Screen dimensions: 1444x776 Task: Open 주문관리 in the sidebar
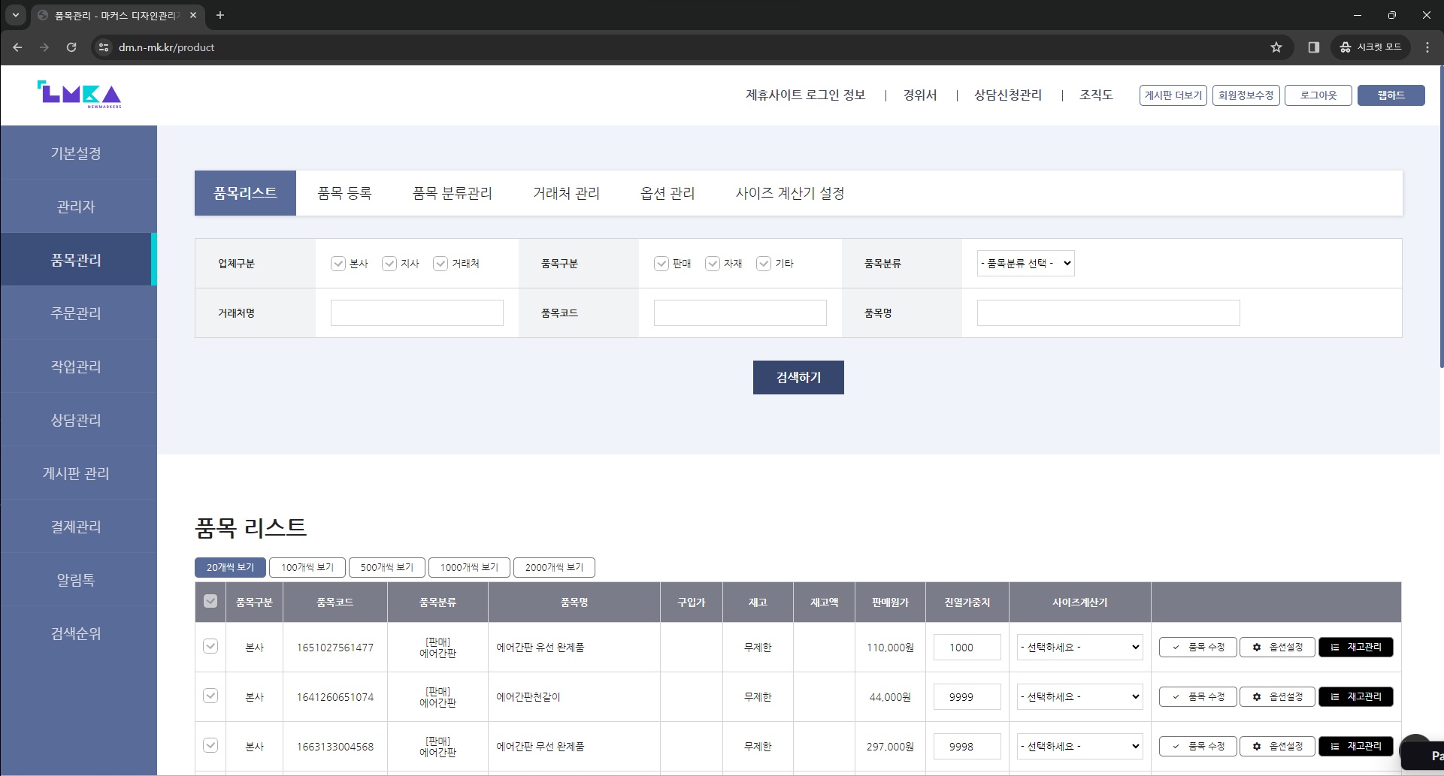tap(76, 313)
